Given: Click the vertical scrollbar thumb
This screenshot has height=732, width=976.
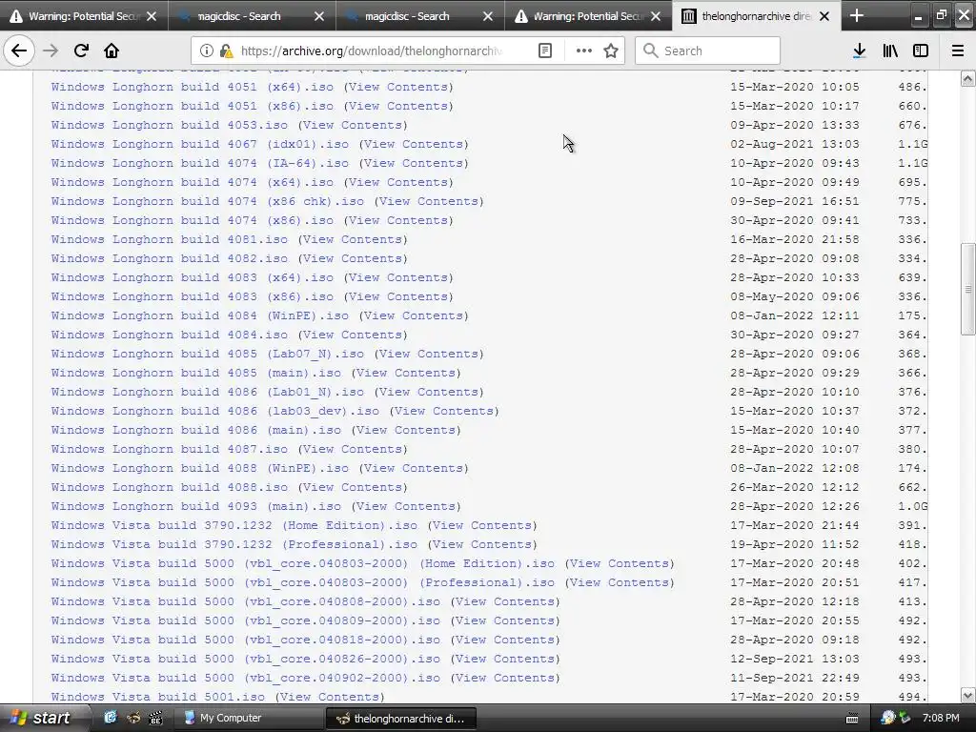Looking at the screenshot, I should (x=967, y=289).
